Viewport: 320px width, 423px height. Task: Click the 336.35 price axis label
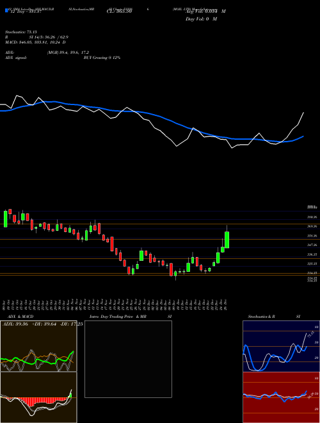tap(312, 254)
